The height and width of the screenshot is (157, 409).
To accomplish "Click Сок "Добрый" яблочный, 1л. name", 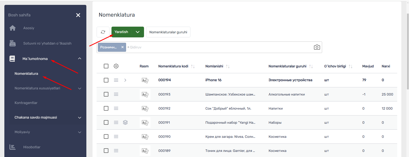I will tap(228, 108).
